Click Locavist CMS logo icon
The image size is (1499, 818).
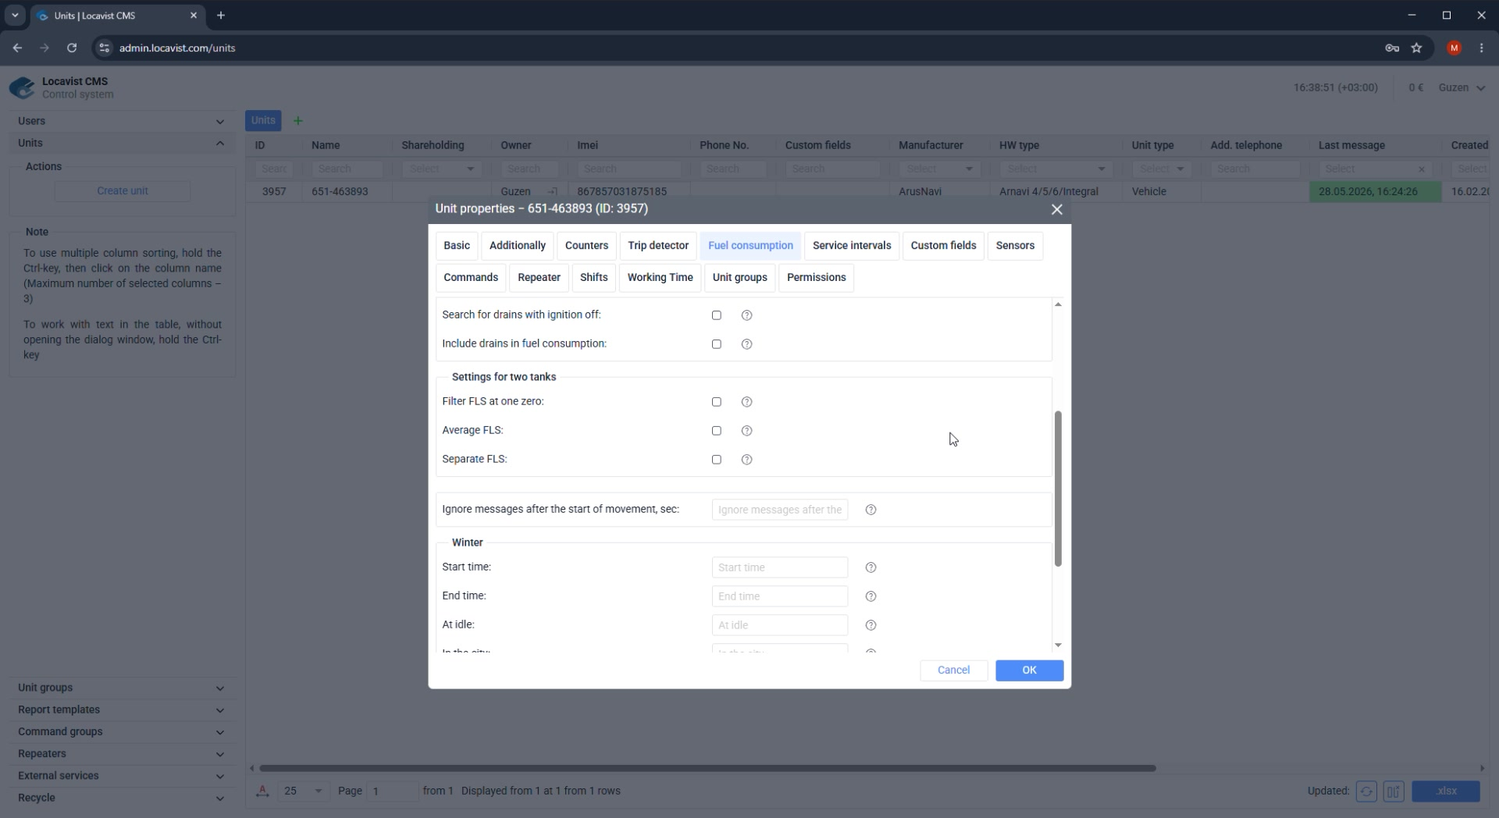(22, 87)
